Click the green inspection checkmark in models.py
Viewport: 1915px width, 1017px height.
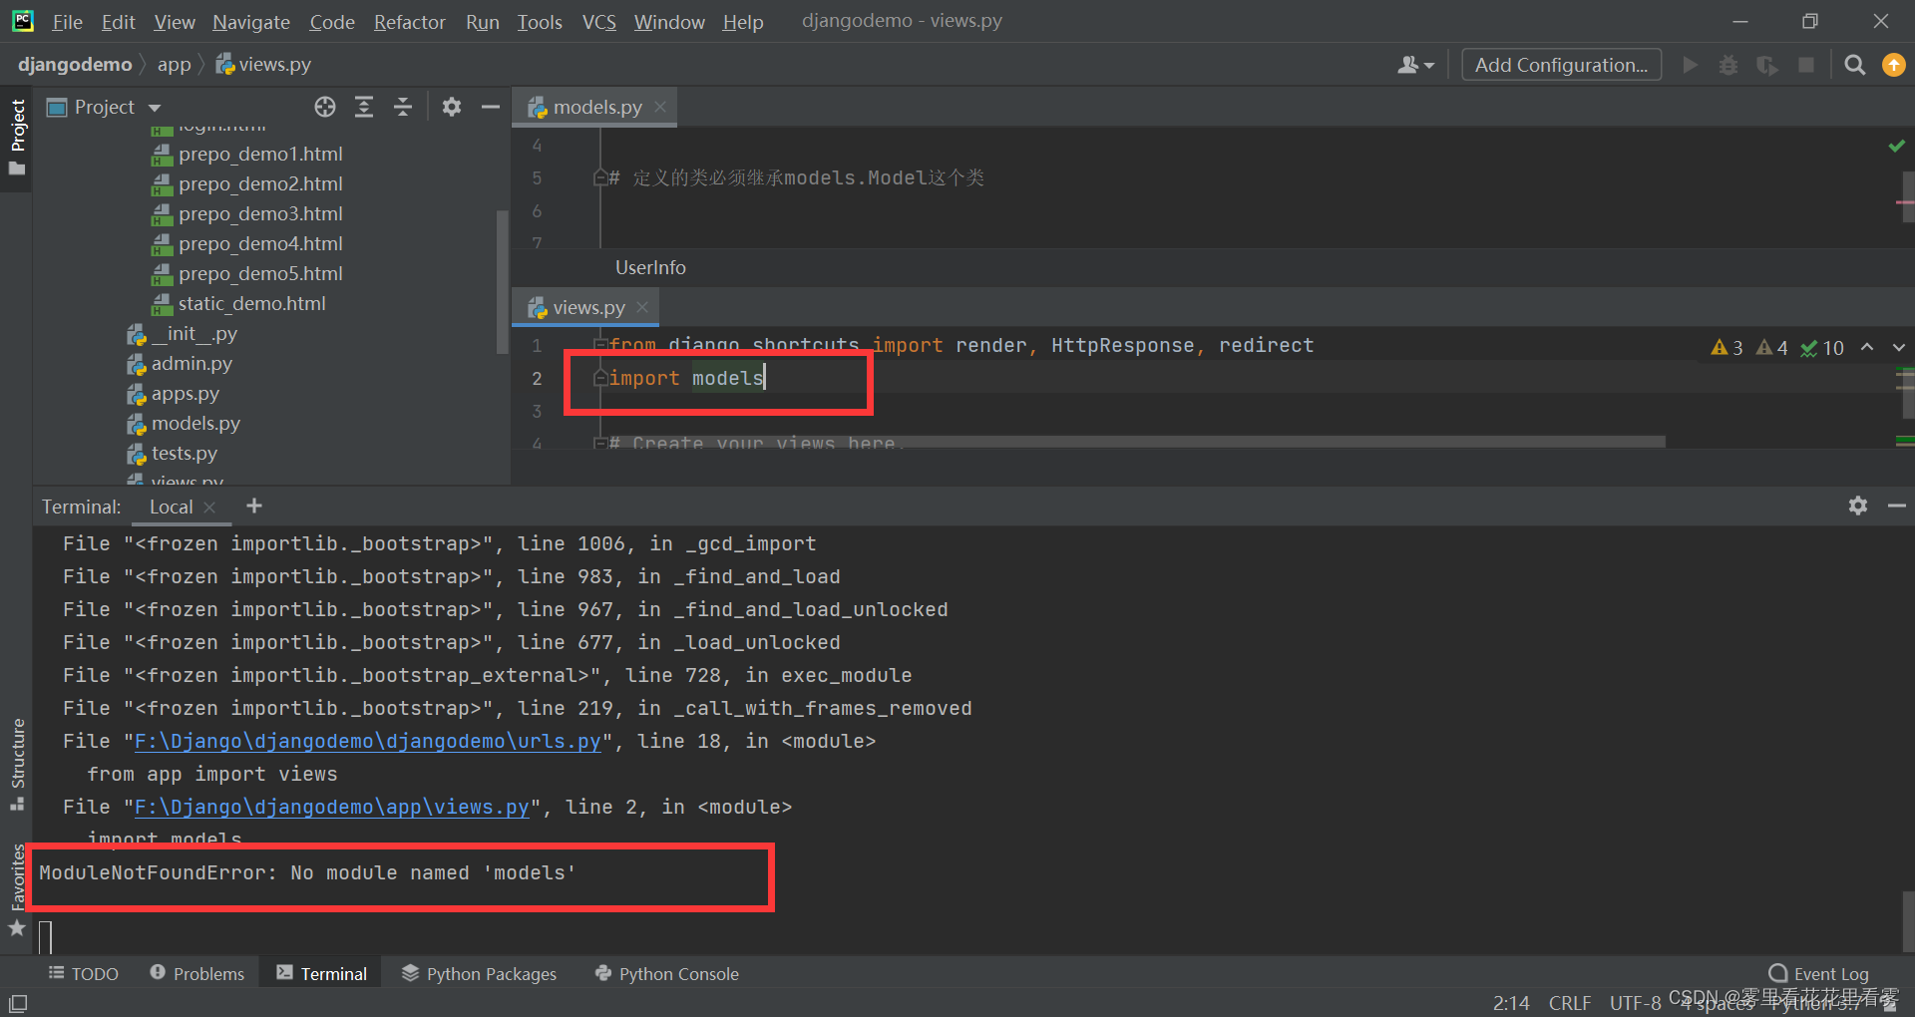(x=1897, y=147)
